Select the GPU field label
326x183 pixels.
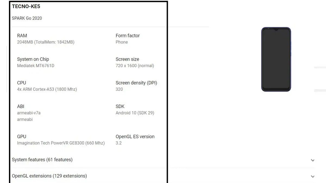pos(22,136)
